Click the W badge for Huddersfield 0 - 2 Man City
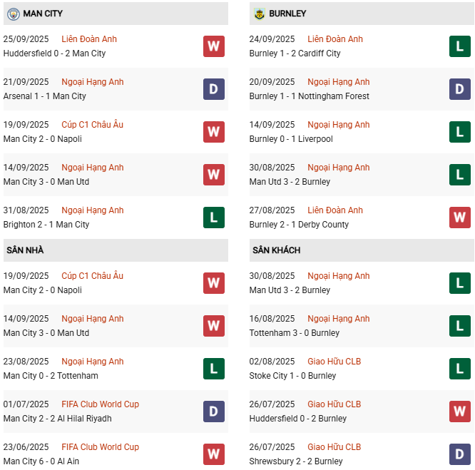 [214, 46]
